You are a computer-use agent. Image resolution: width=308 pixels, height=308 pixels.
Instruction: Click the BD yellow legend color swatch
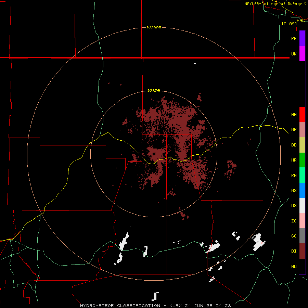302,145
